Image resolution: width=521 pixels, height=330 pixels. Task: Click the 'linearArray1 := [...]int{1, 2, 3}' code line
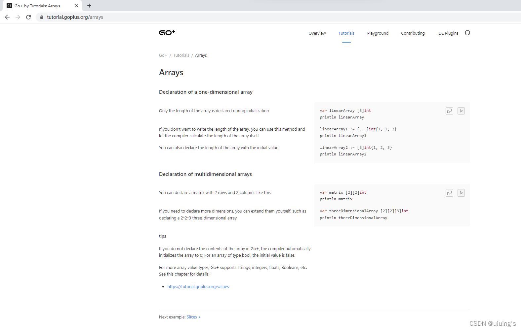click(358, 129)
